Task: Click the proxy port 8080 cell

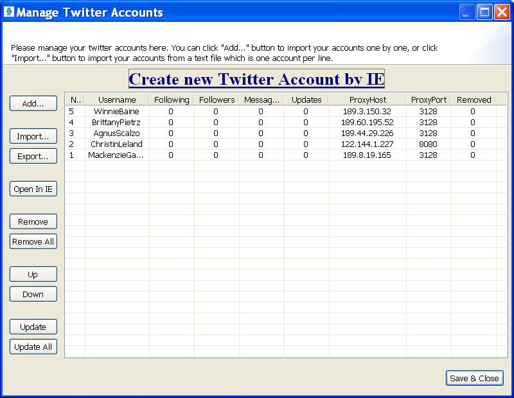Action: [x=428, y=144]
